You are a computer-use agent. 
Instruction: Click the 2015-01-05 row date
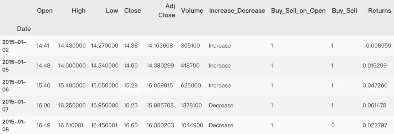point(14,66)
